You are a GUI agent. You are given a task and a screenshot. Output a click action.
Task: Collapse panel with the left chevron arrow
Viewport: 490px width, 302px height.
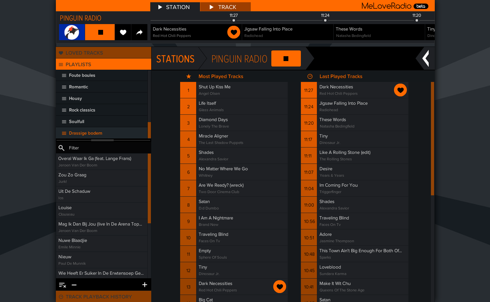pyautogui.click(x=426, y=58)
